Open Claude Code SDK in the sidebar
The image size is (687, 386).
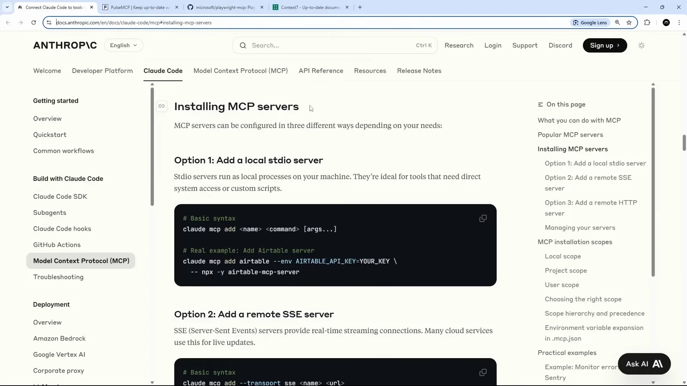tap(60, 196)
